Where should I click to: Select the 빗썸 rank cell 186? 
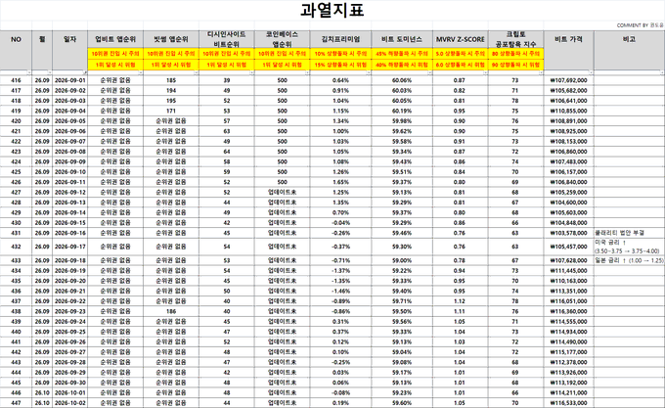[x=171, y=311]
